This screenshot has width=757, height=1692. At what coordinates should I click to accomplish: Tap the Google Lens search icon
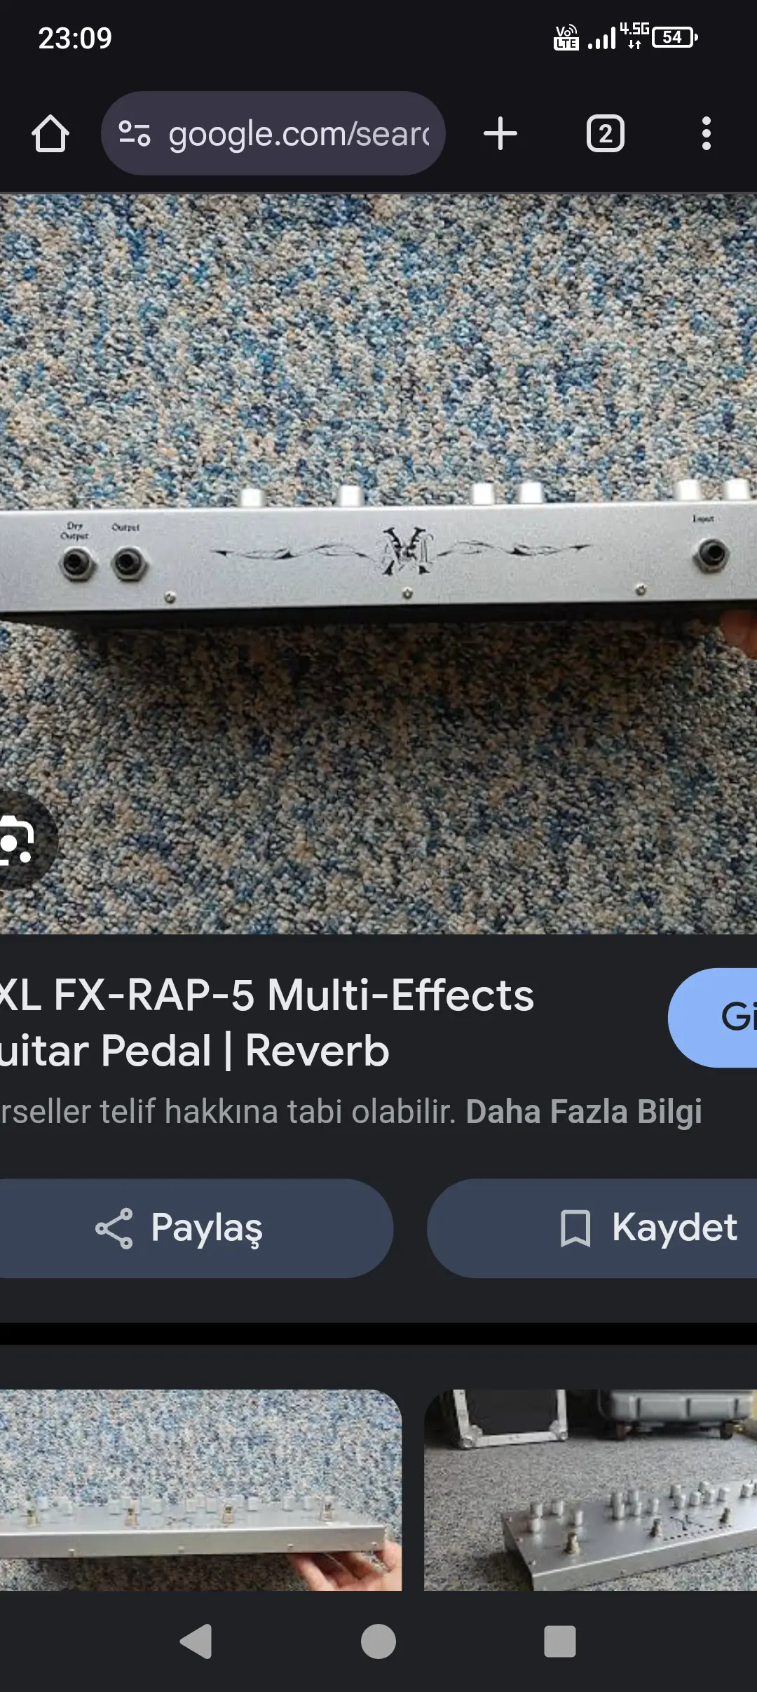(x=17, y=840)
